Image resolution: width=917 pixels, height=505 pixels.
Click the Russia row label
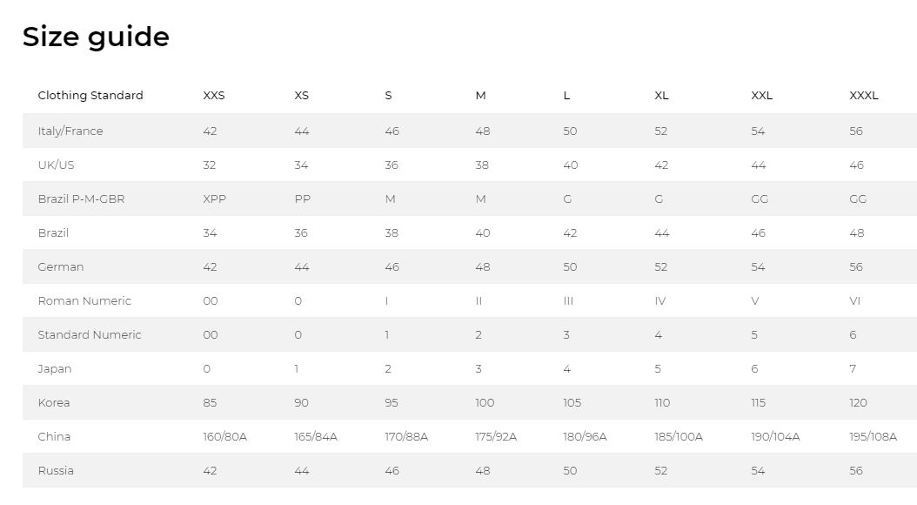pyautogui.click(x=56, y=470)
